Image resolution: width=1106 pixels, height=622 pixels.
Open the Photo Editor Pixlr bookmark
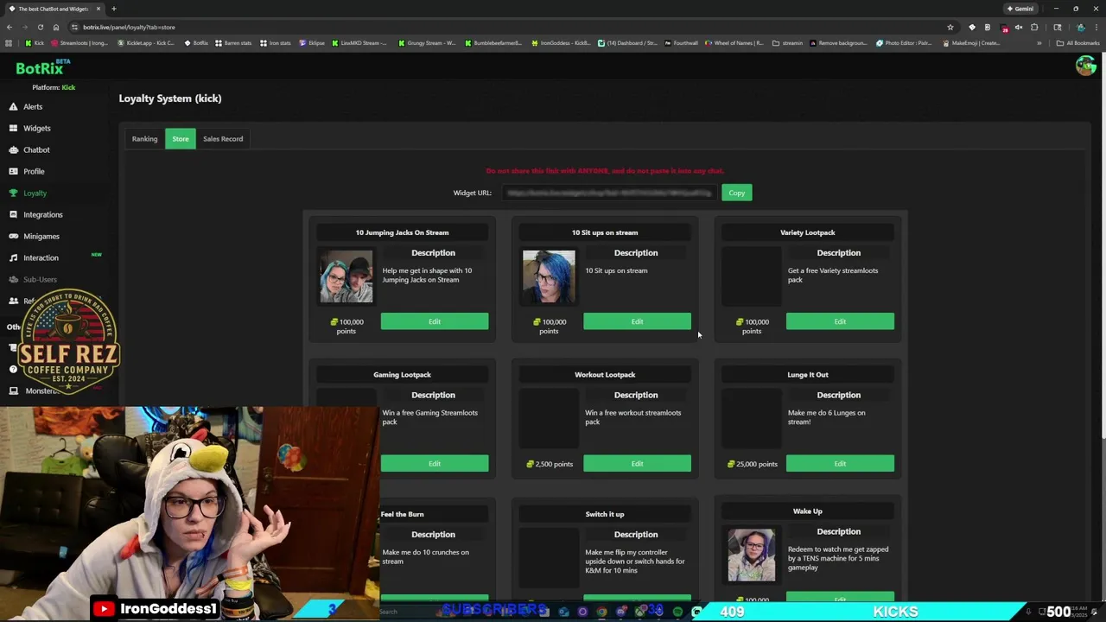[904, 43]
